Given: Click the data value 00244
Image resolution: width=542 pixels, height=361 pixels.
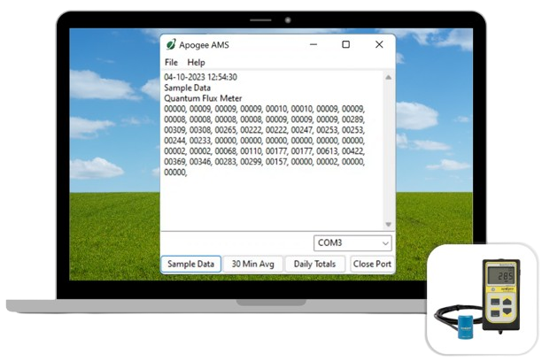Looking at the screenshot, I should [174, 141].
